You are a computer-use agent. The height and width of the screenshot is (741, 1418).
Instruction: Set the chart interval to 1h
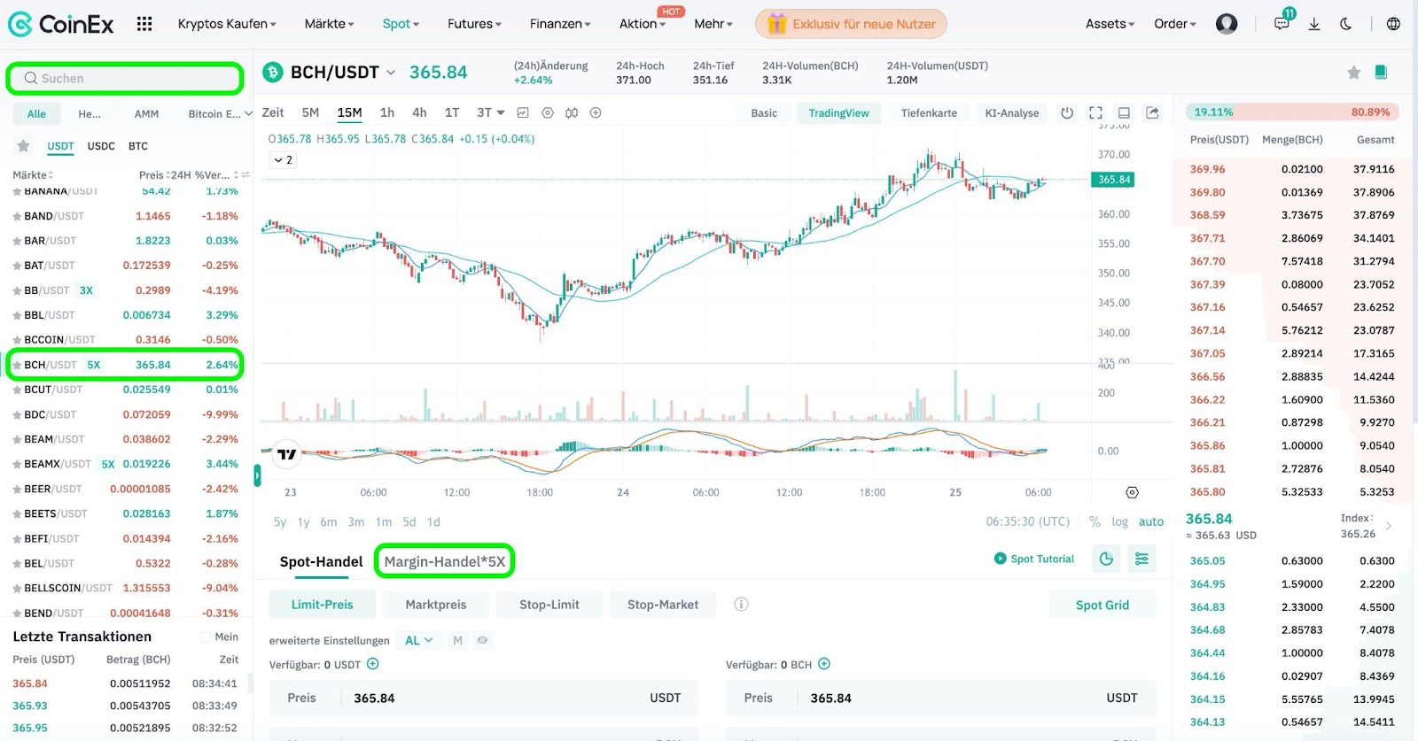tap(387, 112)
